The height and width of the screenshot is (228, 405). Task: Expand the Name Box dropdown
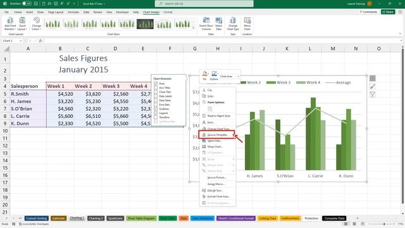21,41
